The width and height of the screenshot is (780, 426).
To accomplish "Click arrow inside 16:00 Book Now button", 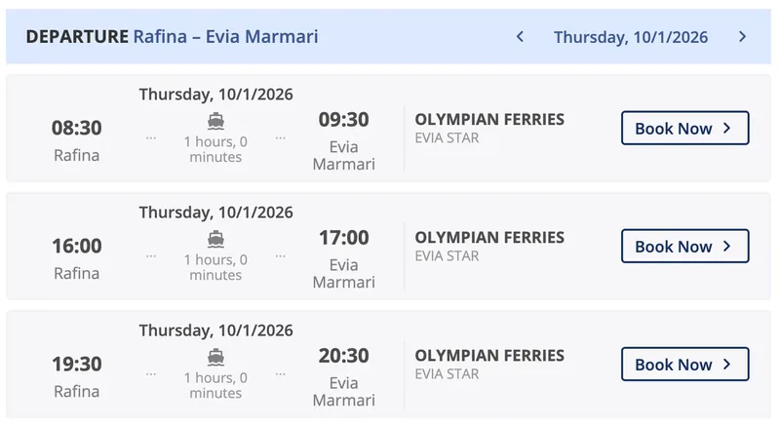I will pos(726,246).
